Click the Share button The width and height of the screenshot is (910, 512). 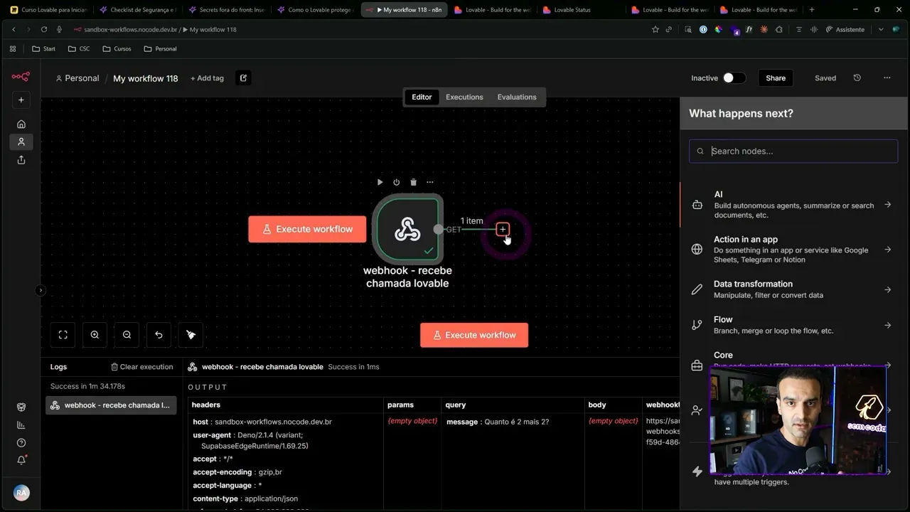click(x=775, y=78)
